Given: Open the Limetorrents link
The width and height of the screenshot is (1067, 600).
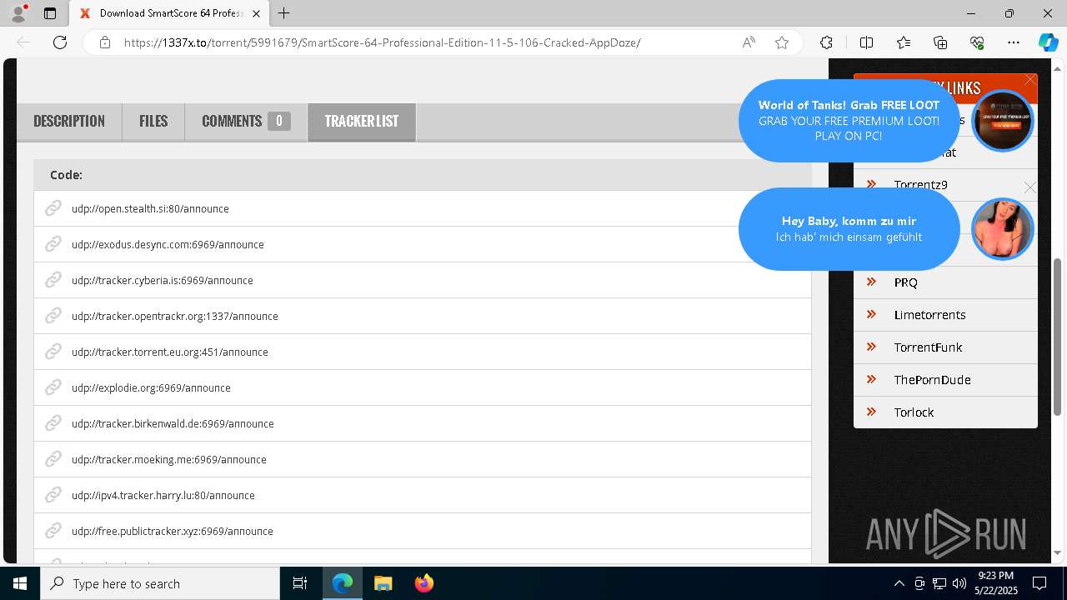Looking at the screenshot, I should (929, 315).
